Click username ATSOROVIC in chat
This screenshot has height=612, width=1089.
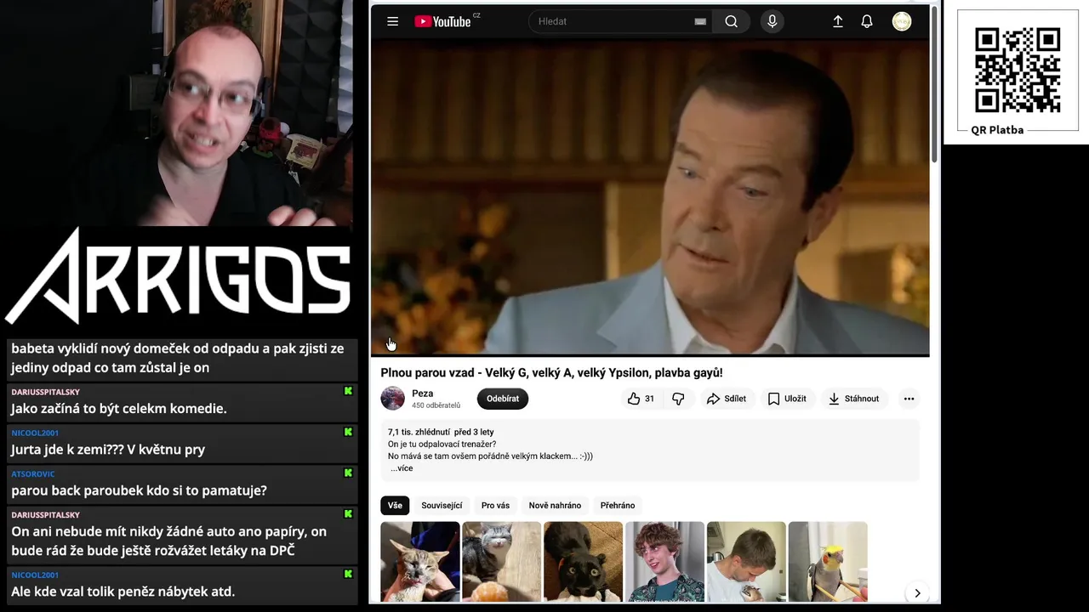tap(33, 473)
